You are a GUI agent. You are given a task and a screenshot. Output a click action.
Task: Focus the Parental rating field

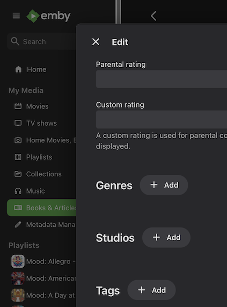(x=162, y=79)
